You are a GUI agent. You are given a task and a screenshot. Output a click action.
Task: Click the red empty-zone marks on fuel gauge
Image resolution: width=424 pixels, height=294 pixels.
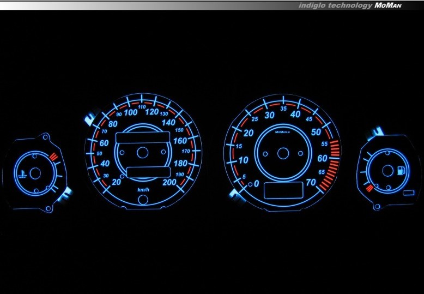pyautogui.click(x=371, y=189)
